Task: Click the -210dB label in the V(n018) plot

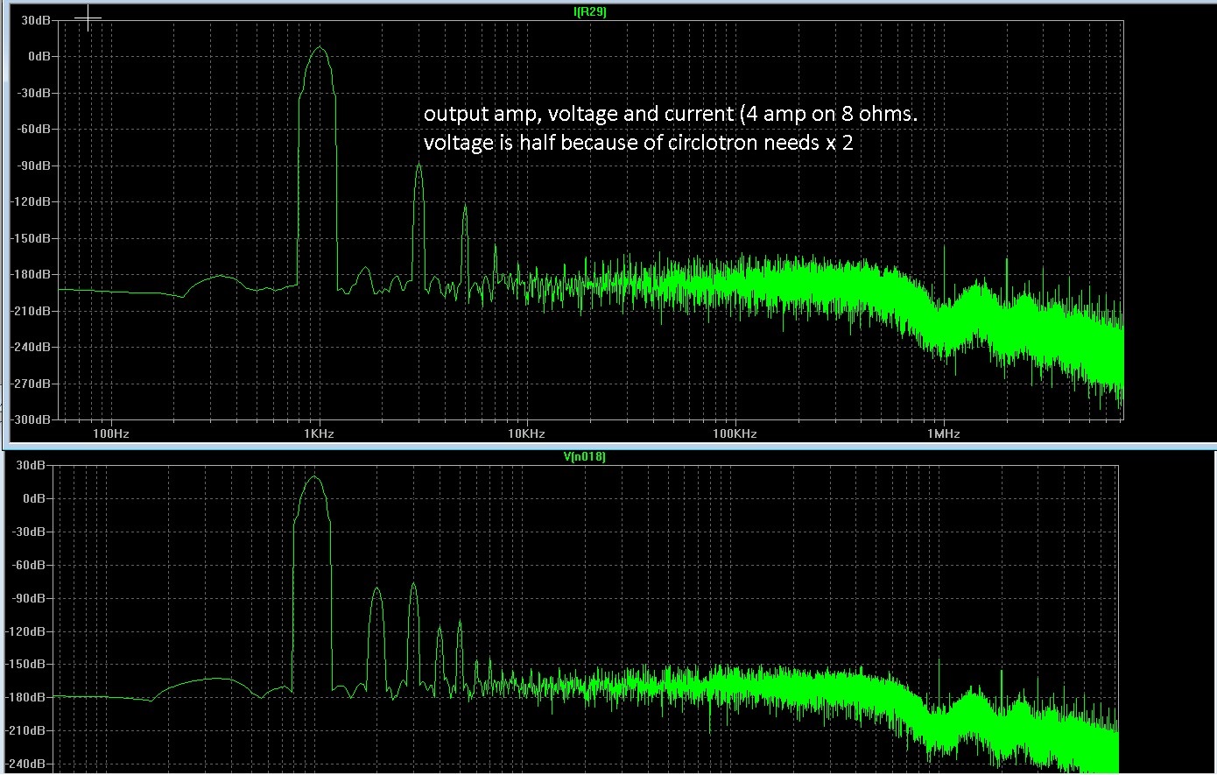Action: click(x=25, y=731)
